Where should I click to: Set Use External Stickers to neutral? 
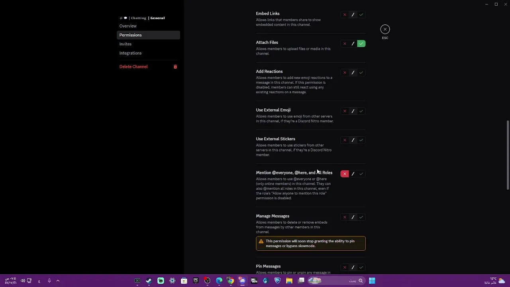pyautogui.click(x=353, y=140)
